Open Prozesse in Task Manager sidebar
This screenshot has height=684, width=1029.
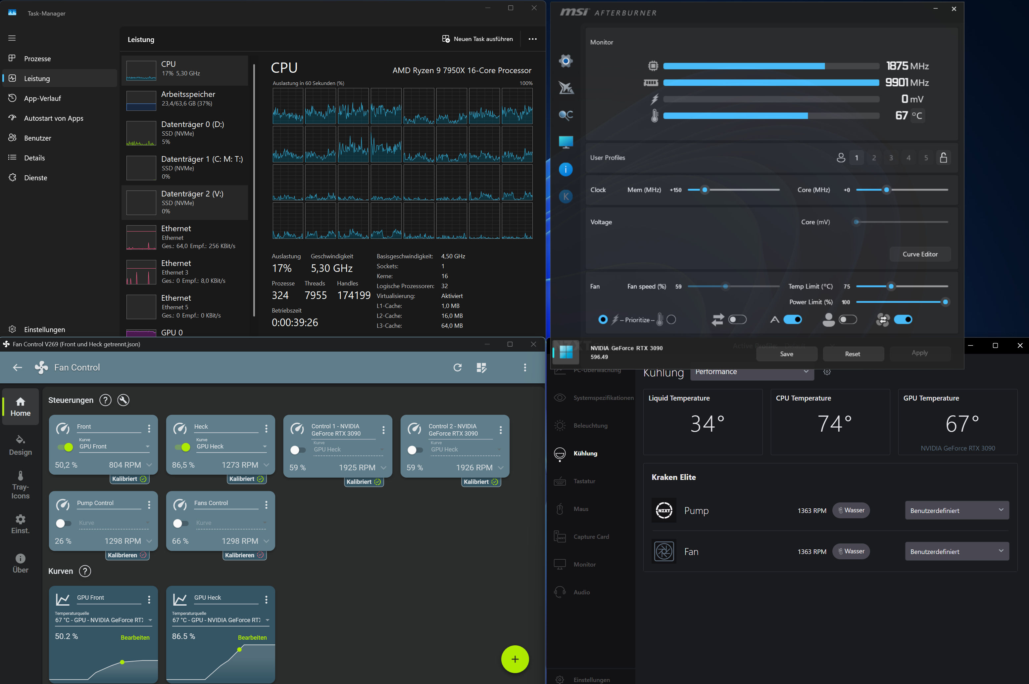60,59
